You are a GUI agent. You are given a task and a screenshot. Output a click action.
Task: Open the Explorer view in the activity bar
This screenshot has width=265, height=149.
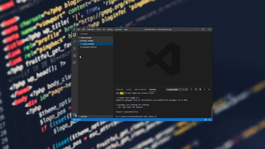pyautogui.click(x=75, y=35)
